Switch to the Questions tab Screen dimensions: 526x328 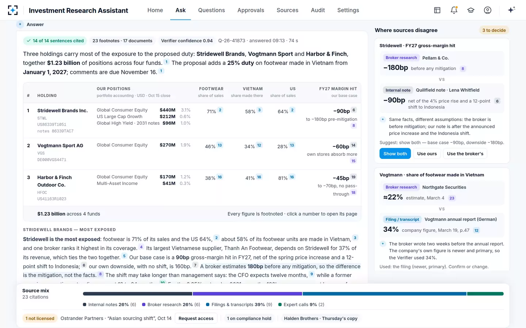[211, 10]
